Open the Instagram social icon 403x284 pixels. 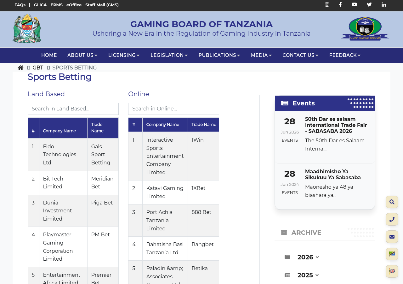click(x=327, y=4)
